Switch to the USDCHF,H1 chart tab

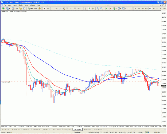(x=67, y=129)
